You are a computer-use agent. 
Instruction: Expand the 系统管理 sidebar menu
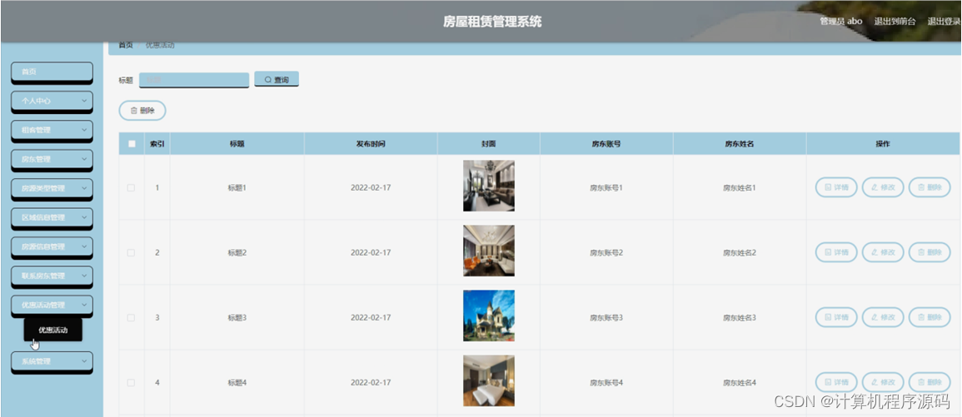(52, 361)
